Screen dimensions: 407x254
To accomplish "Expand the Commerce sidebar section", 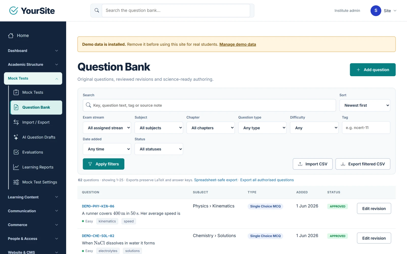I will pyautogui.click(x=33, y=225).
